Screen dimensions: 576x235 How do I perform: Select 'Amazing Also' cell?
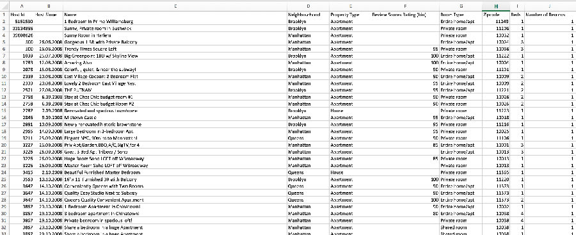click(175, 63)
